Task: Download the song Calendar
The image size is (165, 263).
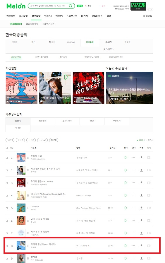Action: [141, 208]
